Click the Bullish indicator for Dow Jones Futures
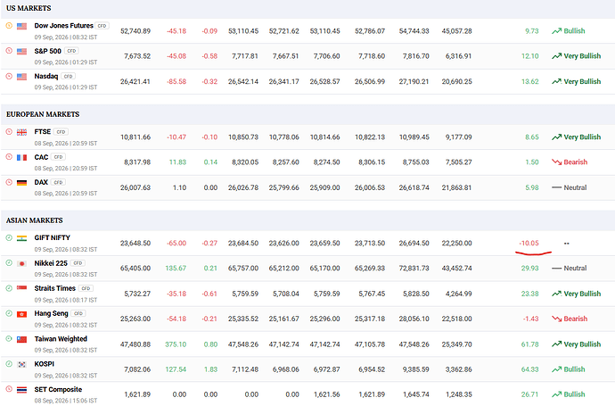 [569, 31]
